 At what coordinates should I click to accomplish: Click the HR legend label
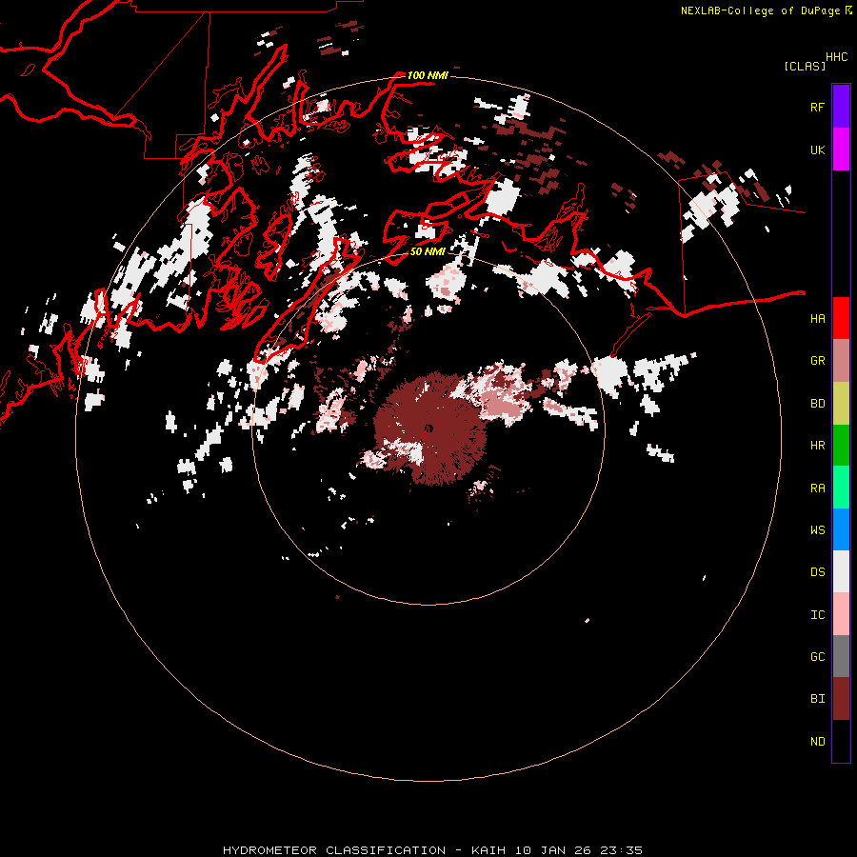coord(817,446)
